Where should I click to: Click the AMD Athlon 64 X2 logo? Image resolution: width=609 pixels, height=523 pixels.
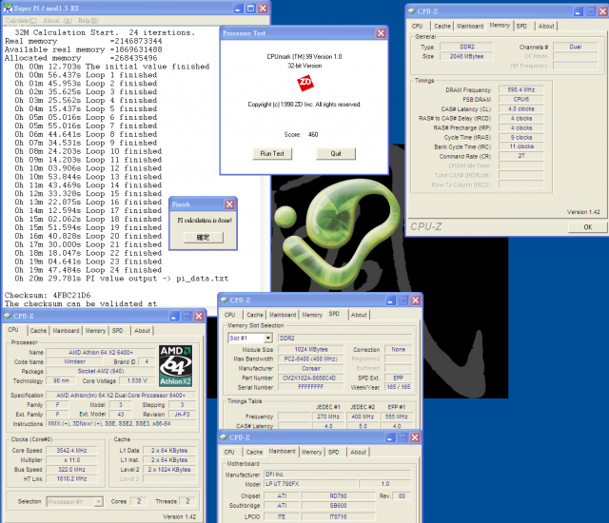(175, 366)
